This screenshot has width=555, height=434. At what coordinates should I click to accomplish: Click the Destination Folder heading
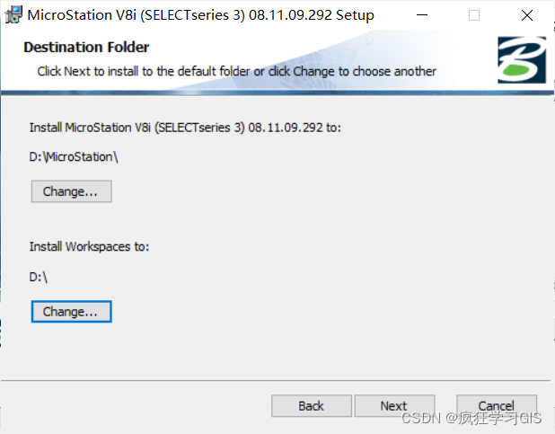click(x=86, y=47)
